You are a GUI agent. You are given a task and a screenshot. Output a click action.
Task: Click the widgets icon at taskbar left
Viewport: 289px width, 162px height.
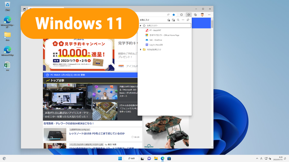[4, 158]
